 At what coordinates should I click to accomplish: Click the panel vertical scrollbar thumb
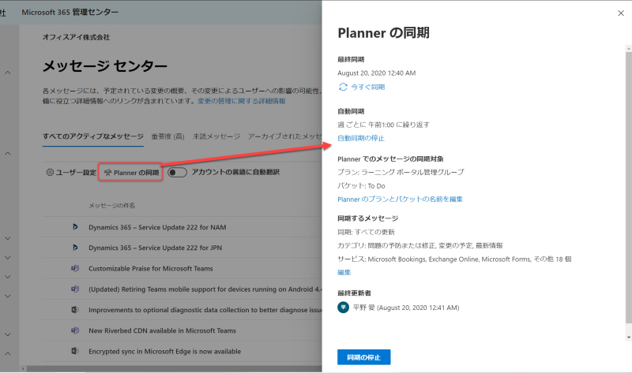(629, 187)
